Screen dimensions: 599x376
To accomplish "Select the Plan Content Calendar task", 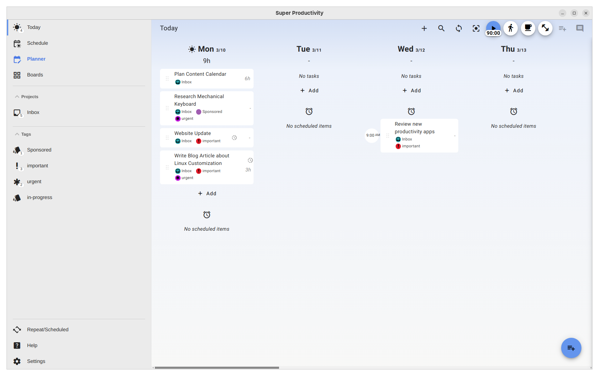I will (207, 79).
